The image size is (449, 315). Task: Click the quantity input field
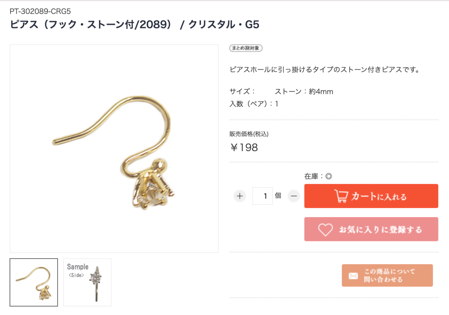[262, 196]
